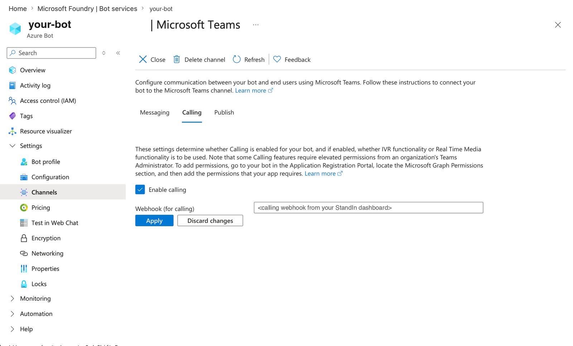Click the Apply button
The width and height of the screenshot is (573, 346).
pos(154,221)
